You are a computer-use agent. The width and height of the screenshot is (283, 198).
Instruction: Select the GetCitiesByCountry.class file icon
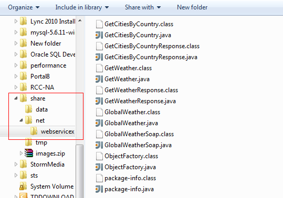(99, 24)
